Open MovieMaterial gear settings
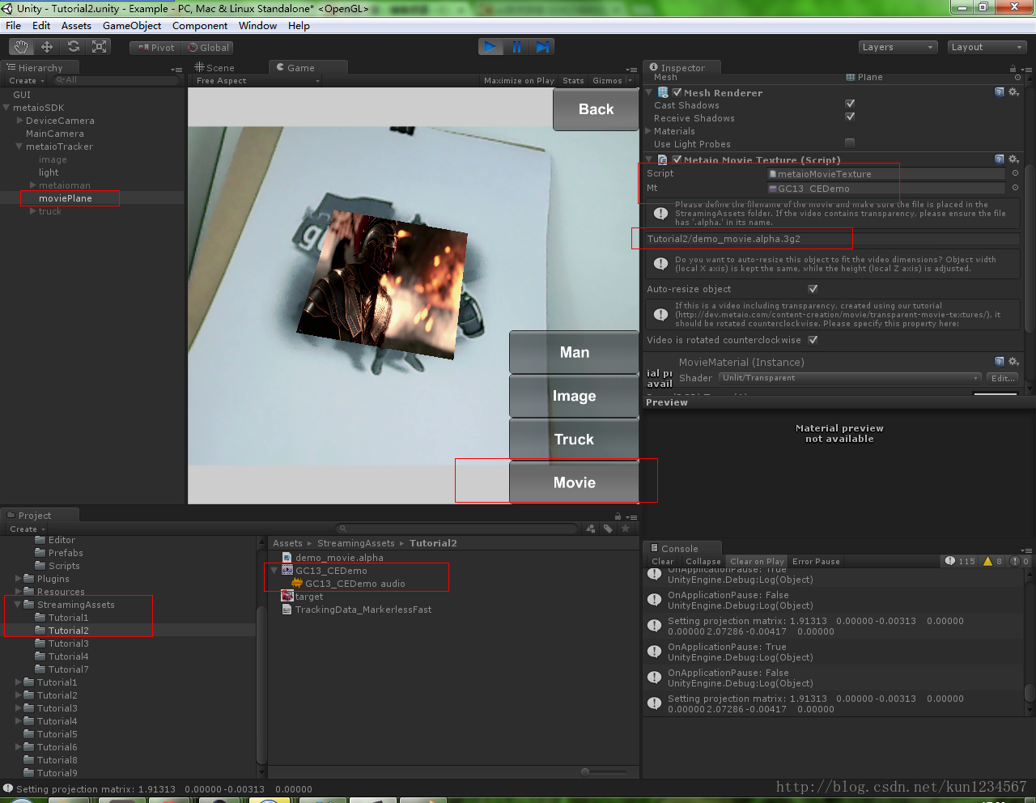1036x803 pixels. click(x=1013, y=362)
